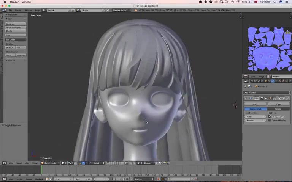Open the Select menu in 3D view
This screenshot has width=292, height=182.
(19, 163)
